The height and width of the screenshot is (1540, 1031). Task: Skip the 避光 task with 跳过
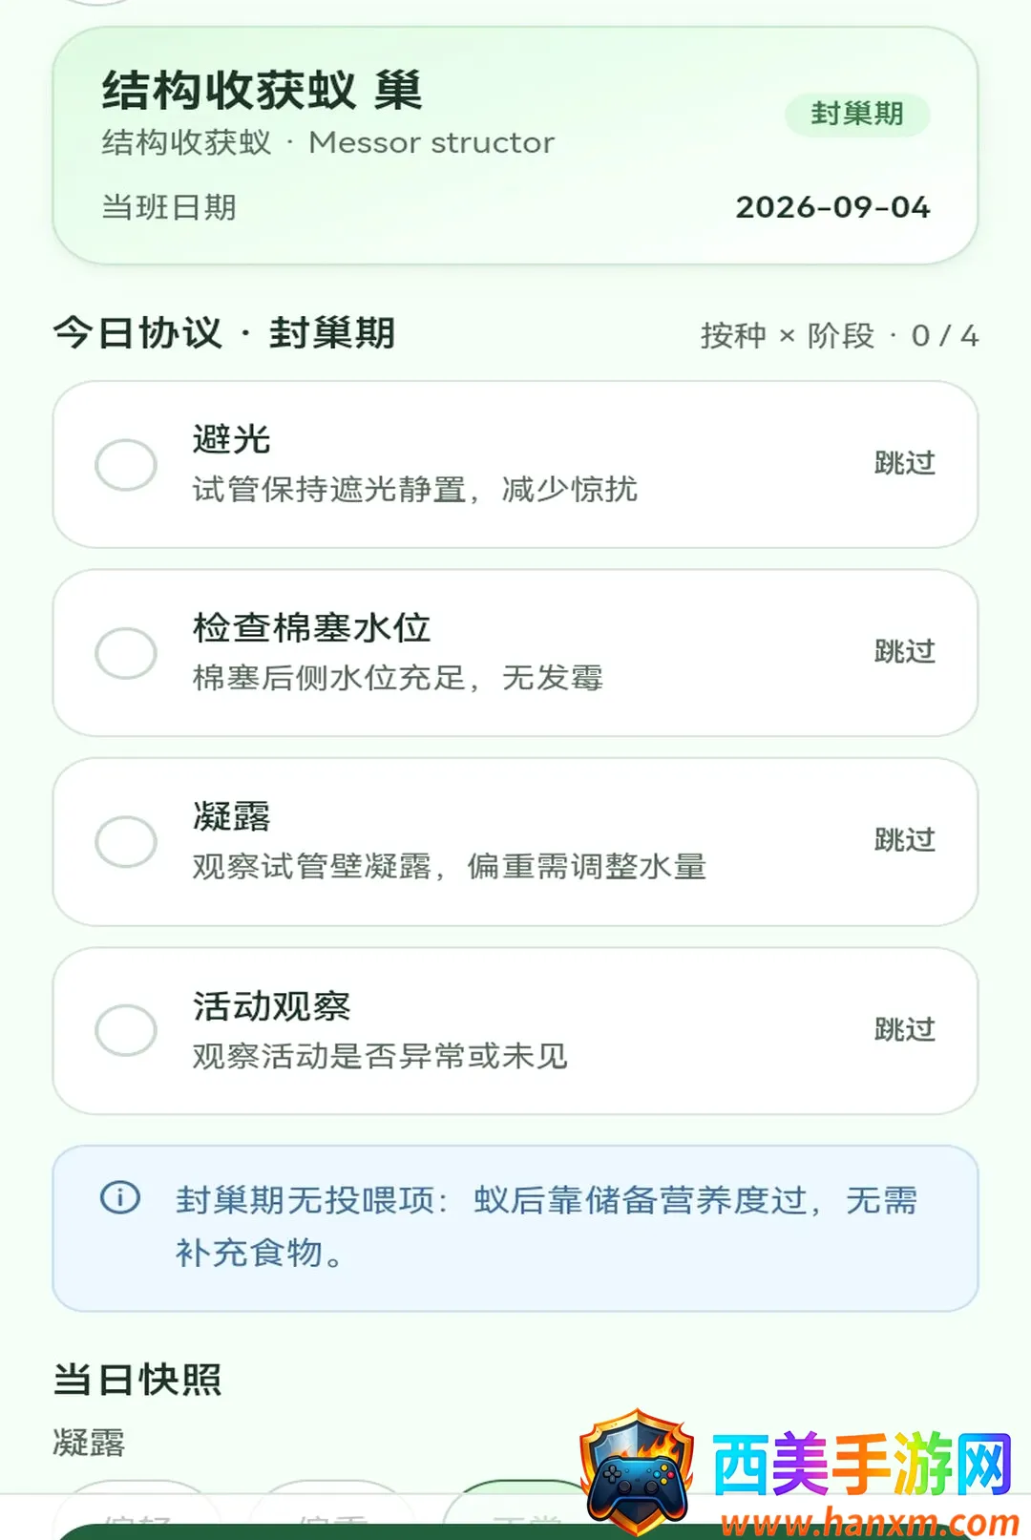[x=904, y=463]
